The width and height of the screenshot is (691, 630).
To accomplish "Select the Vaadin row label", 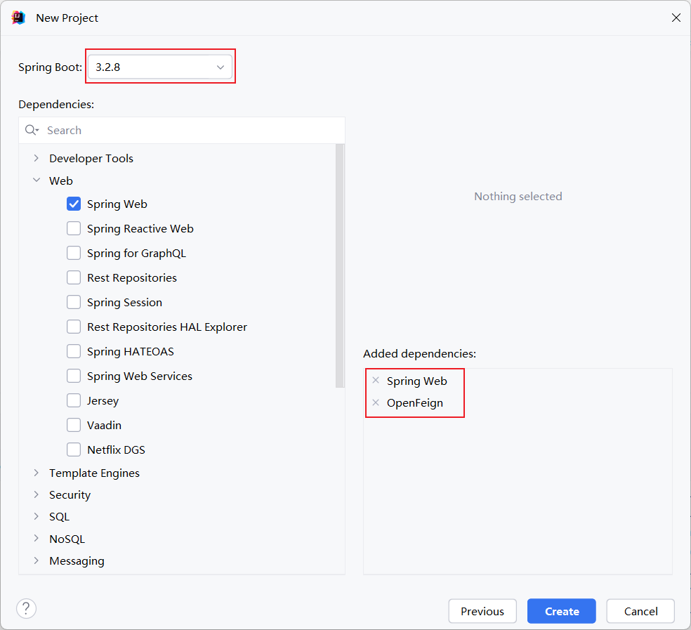I will tap(104, 426).
